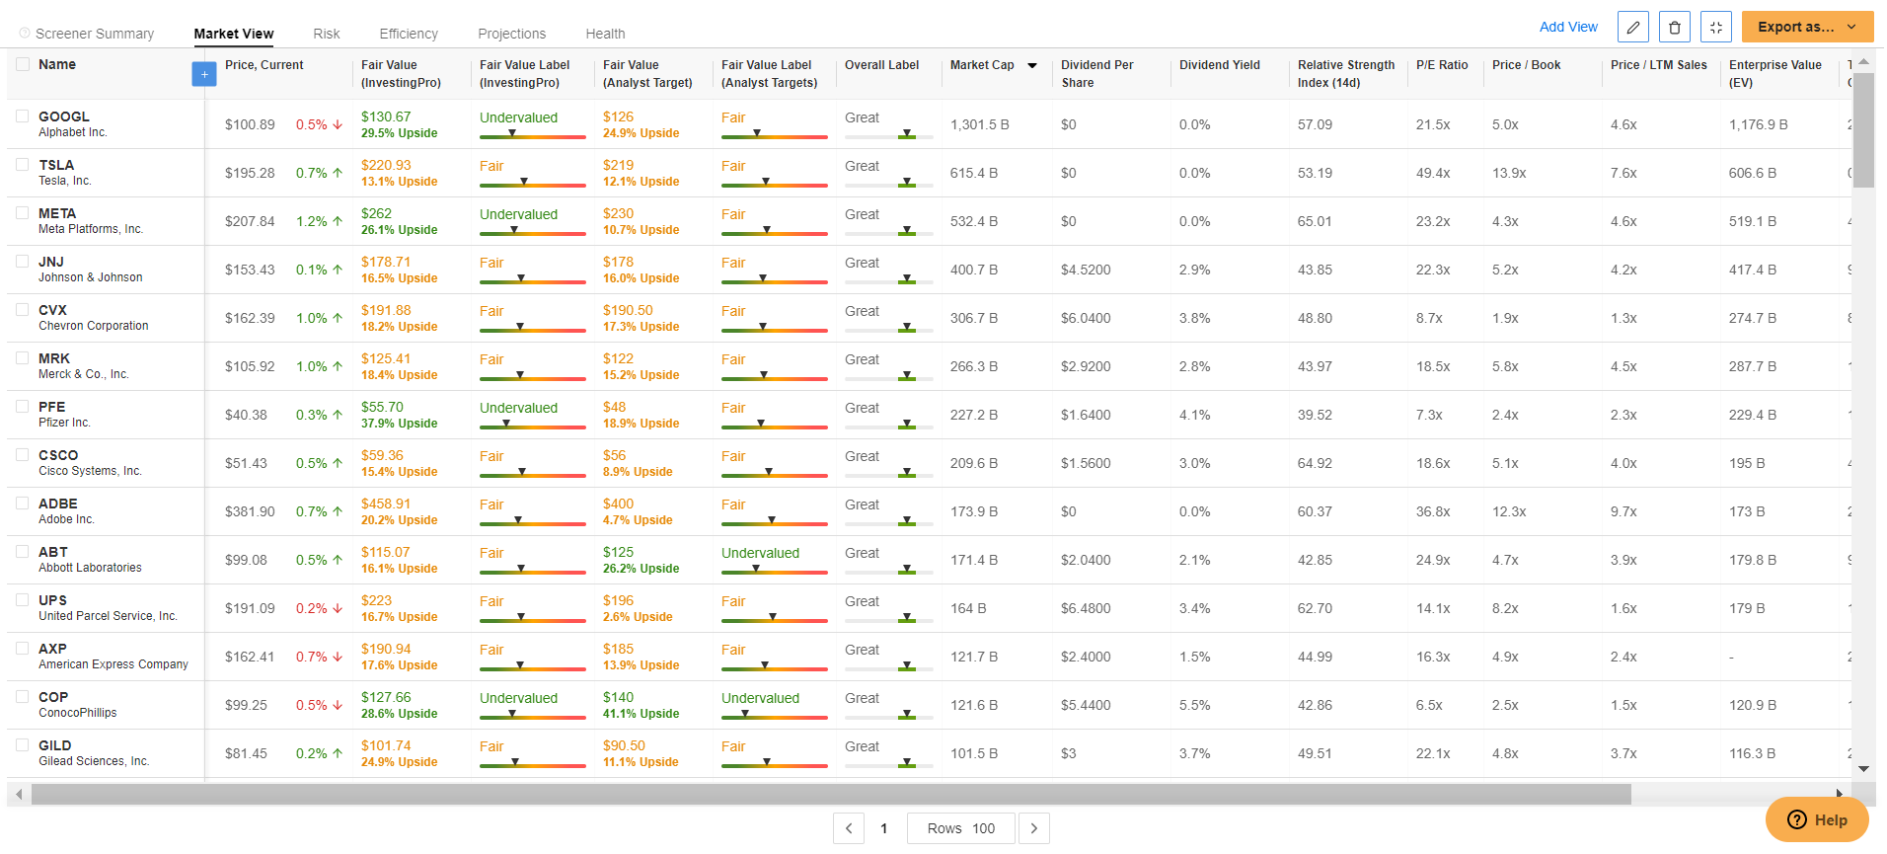This screenshot has width=1887, height=854.
Task: Click CVX analyst target $190.50
Action: click(x=628, y=310)
